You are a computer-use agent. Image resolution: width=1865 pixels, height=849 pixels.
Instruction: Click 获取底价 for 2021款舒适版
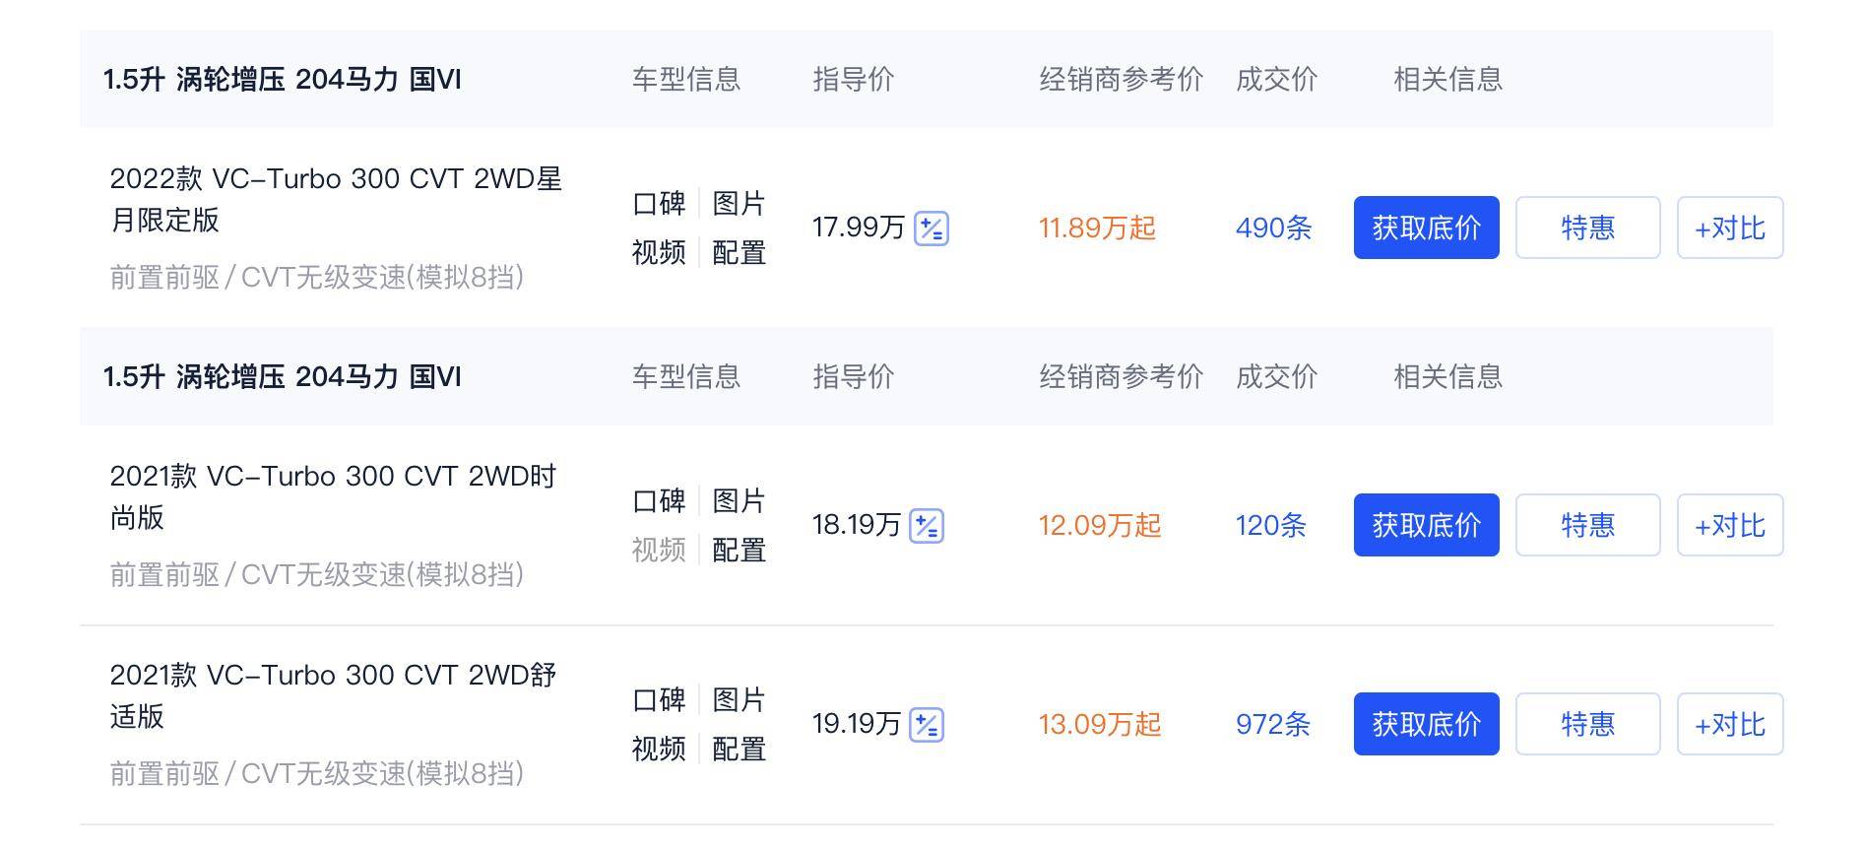coord(1426,724)
